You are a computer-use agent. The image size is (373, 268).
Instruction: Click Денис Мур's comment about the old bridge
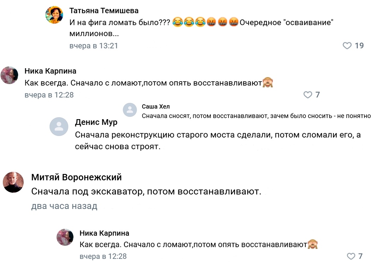(x=218, y=141)
